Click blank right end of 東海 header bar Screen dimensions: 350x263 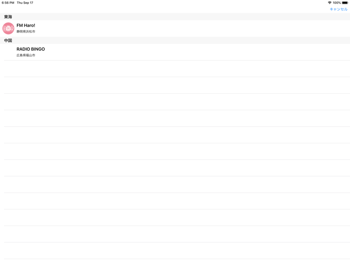[x=300, y=17]
